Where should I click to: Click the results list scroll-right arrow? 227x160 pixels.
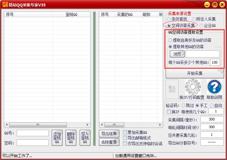(x=160, y=125)
